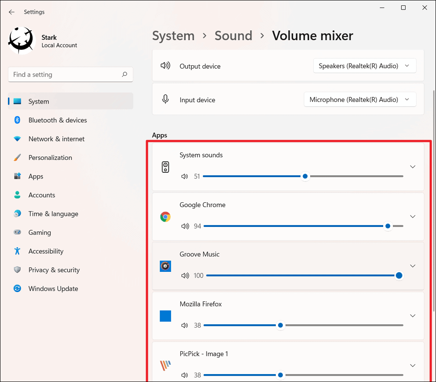Select Bluetooth & devices in the sidebar
Image resolution: width=436 pixels, height=382 pixels.
(x=58, y=120)
